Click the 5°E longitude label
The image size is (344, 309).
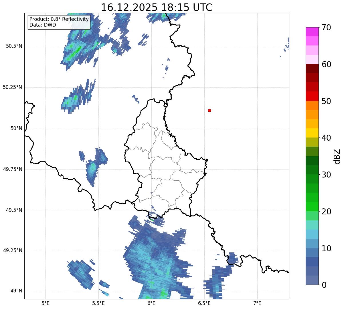[46, 303]
